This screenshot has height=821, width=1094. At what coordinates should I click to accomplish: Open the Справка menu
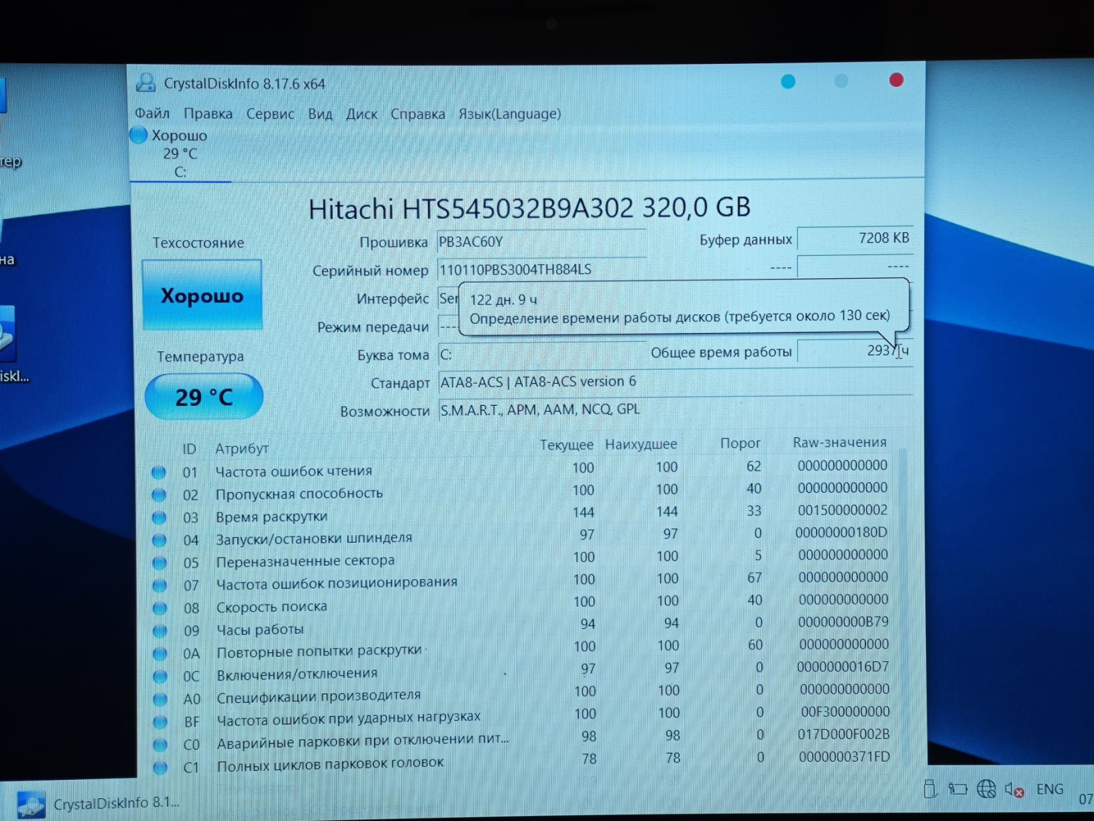click(x=417, y=114)
